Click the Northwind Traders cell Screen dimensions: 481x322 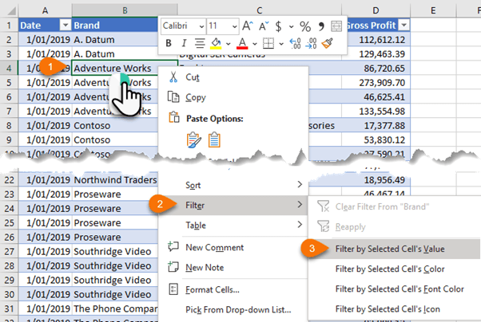click(x=115, y=179)
